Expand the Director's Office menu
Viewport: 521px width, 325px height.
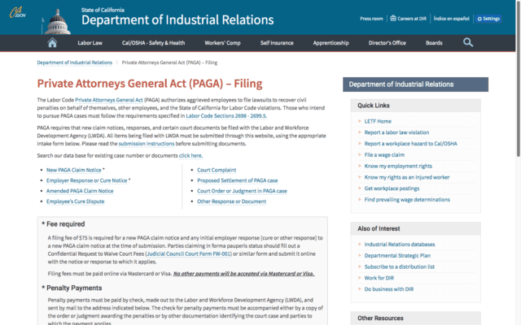click(x=388, y=43)
